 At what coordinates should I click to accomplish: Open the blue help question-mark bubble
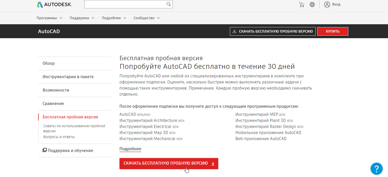pyautogui.click(x=376, y=168)
